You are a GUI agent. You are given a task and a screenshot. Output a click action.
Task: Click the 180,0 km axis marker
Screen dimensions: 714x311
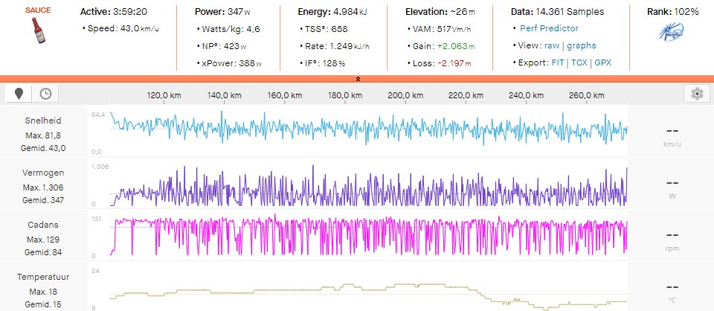click(345, 95)
